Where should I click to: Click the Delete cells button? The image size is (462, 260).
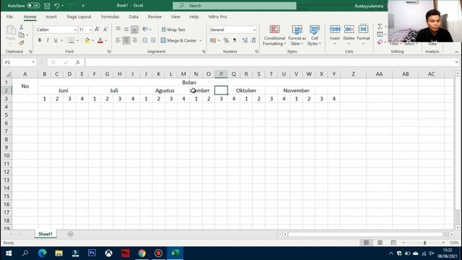coord(349,35)
